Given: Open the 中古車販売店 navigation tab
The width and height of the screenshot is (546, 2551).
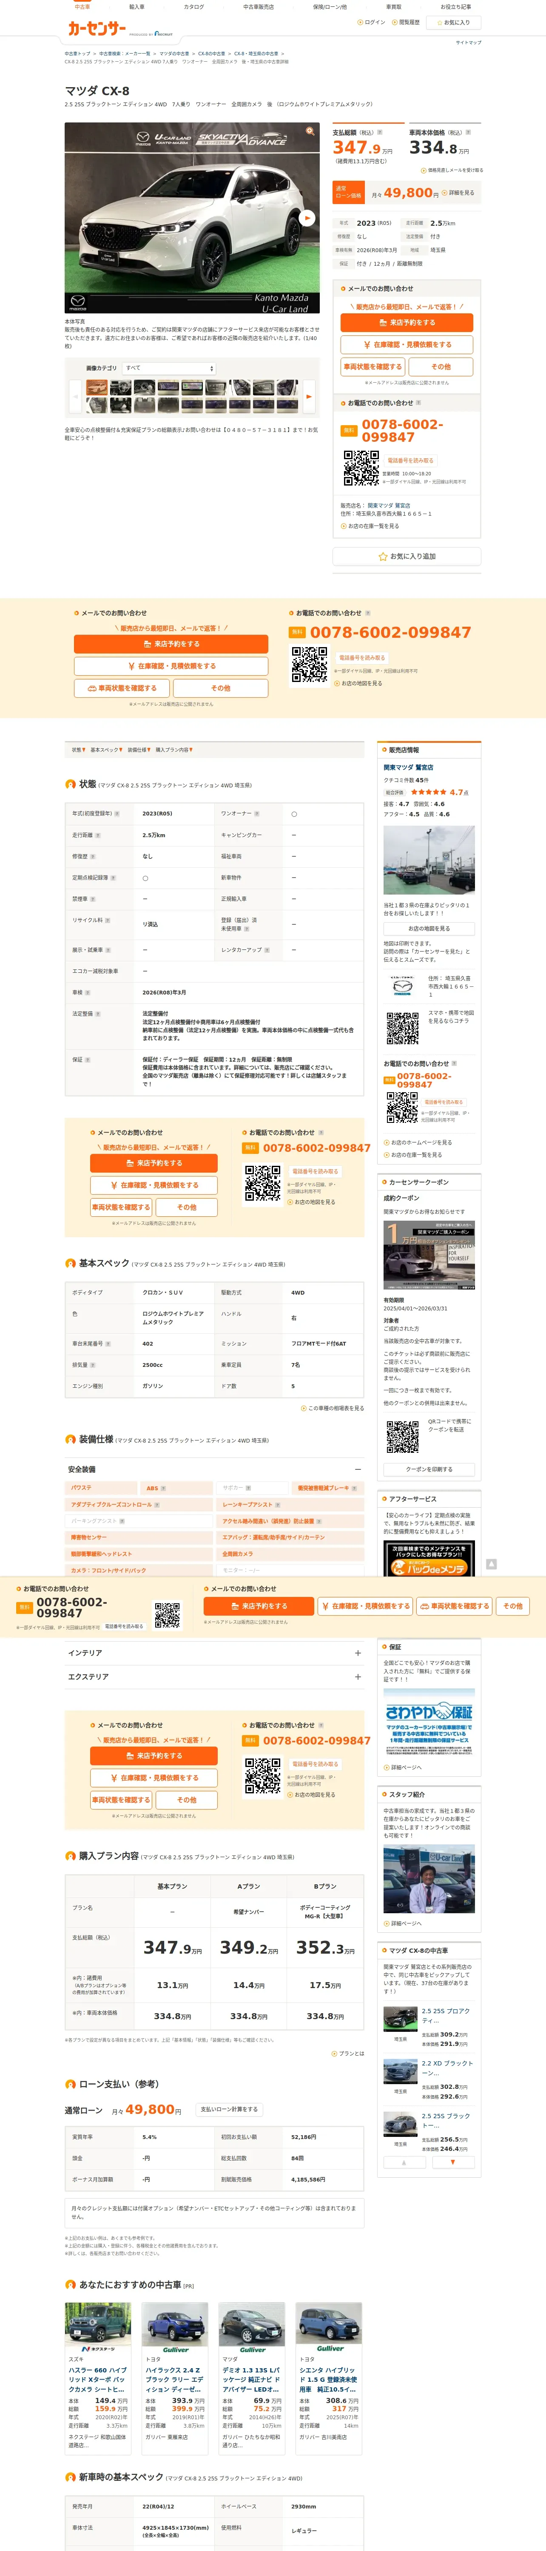Looking at the screenshot, I should click(259, 7).
